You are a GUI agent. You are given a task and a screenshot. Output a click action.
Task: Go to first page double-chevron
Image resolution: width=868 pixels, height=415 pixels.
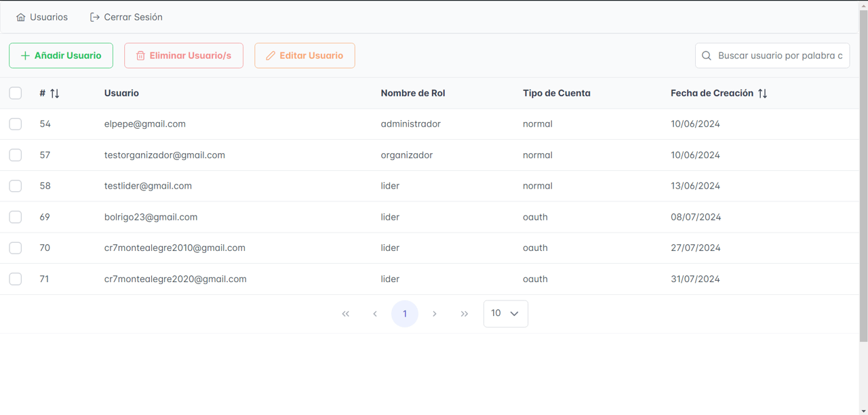click(346, 314)
